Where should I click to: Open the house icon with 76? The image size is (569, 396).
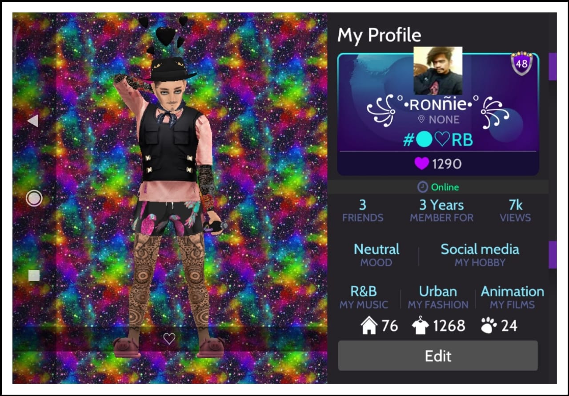point(369,326)
